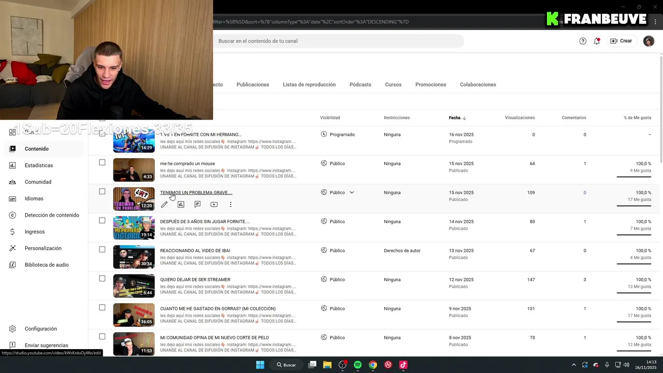Open thumbnail of REACCIONANDO AL VIDEO DE IBAI
Image resolution: width=663 pixels, height=373 pixels.
134,257
